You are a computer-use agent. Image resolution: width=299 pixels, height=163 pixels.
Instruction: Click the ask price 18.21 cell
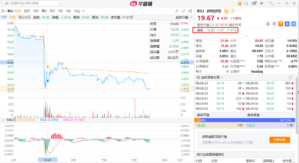point(270,125)
